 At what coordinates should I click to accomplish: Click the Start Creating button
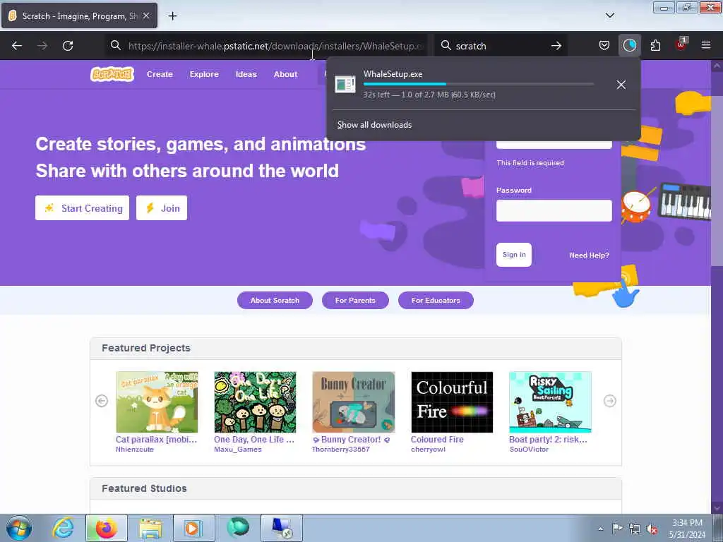point(82,208)
